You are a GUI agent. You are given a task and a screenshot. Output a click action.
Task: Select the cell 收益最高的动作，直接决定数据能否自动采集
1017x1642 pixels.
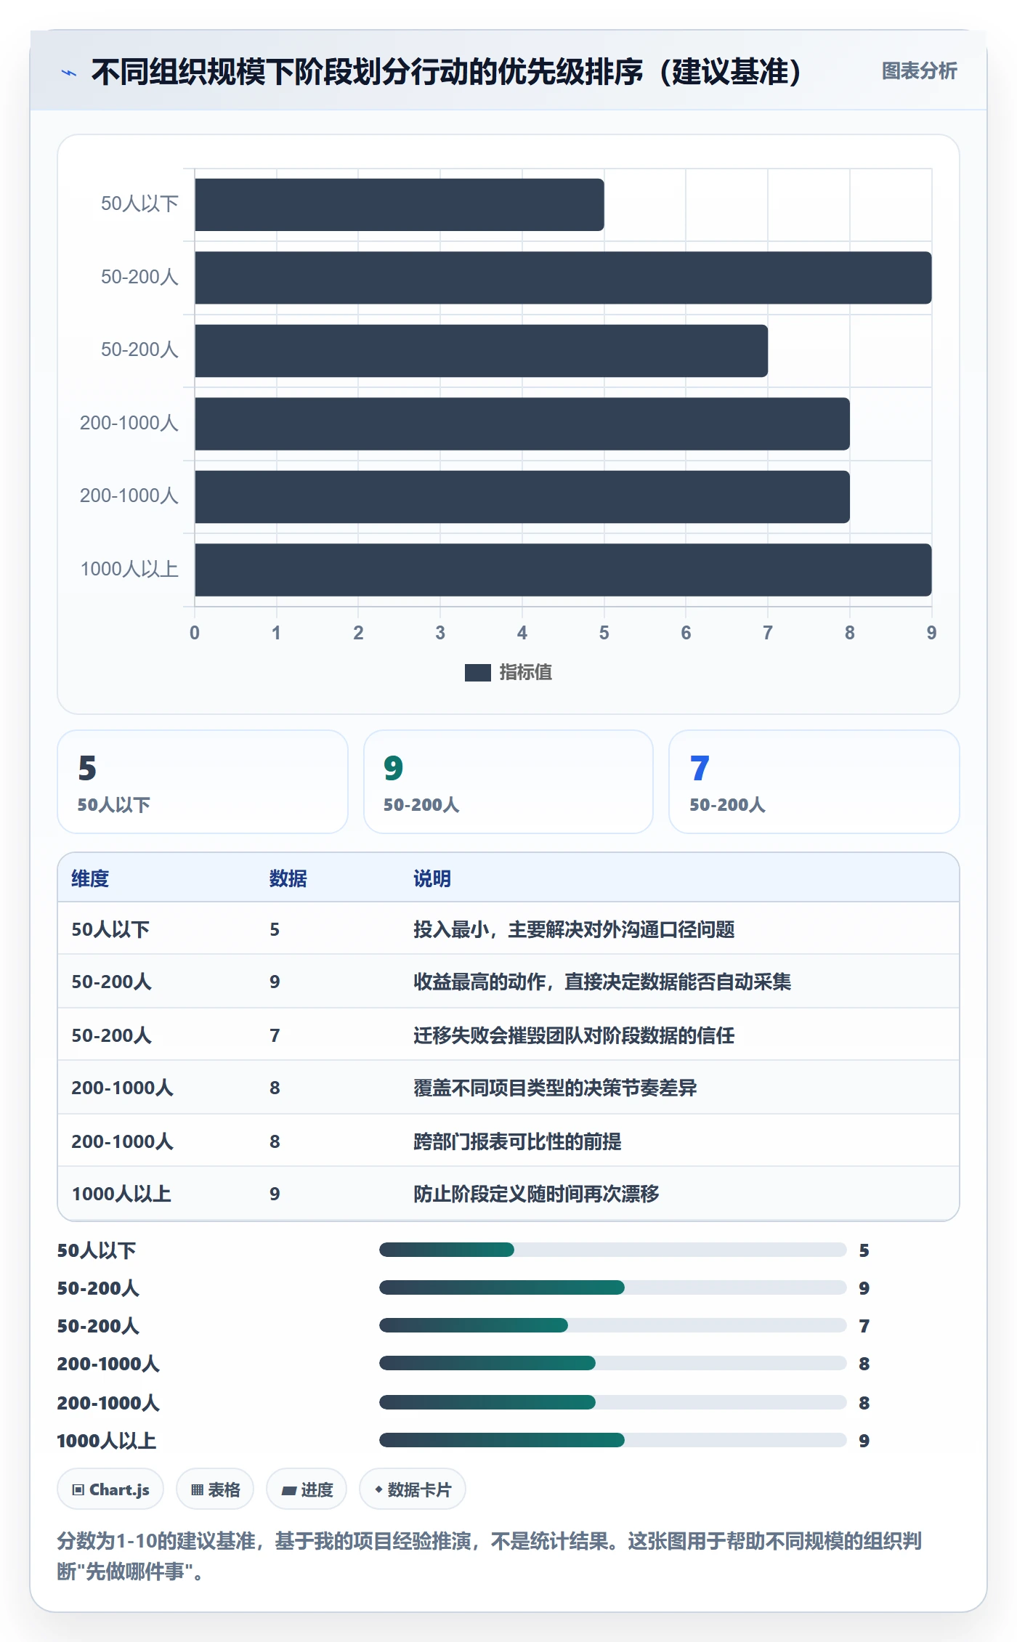click(x=602, y=982)
